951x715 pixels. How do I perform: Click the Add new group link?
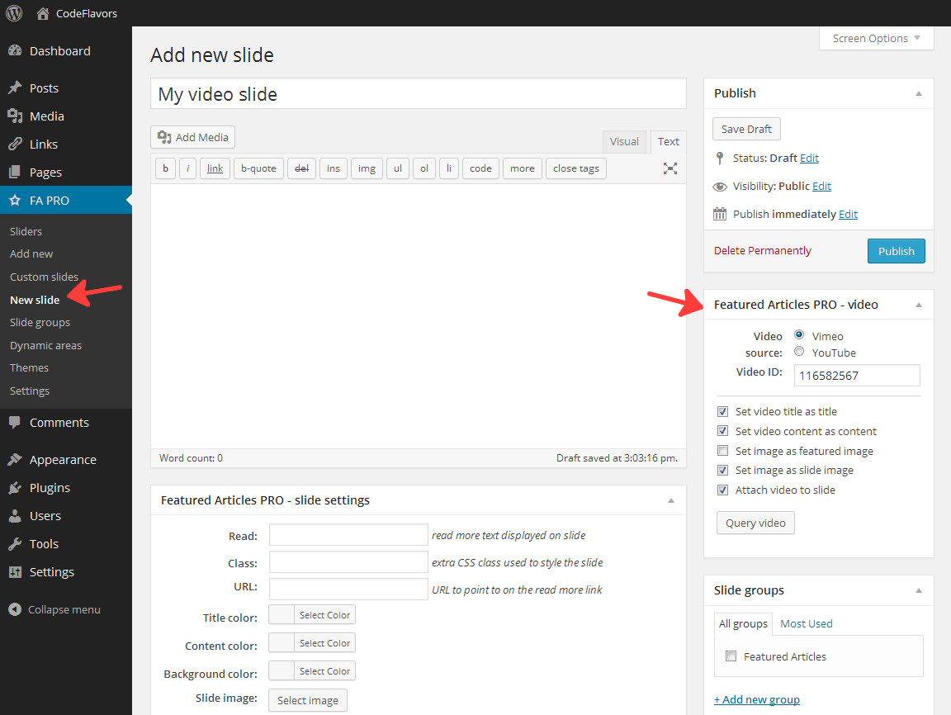click(757, 699)
